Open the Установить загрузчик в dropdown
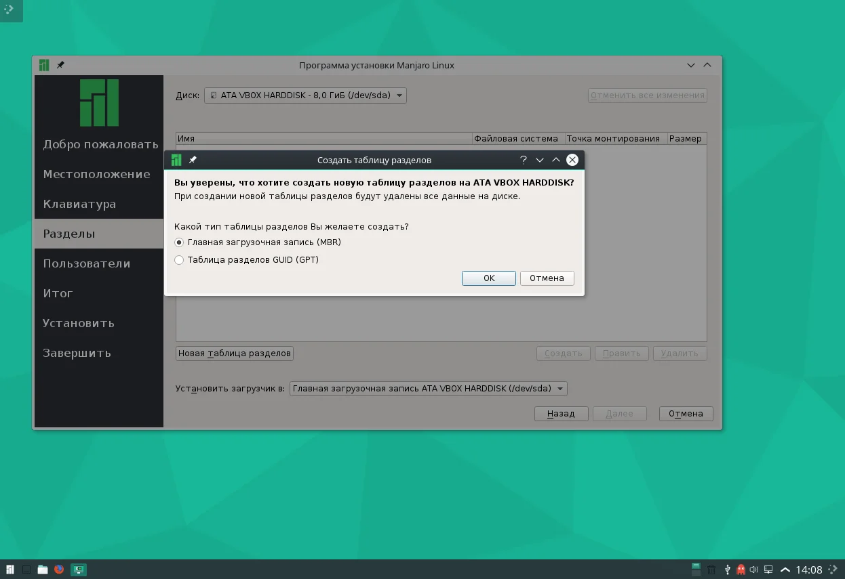 pos(428,389)
